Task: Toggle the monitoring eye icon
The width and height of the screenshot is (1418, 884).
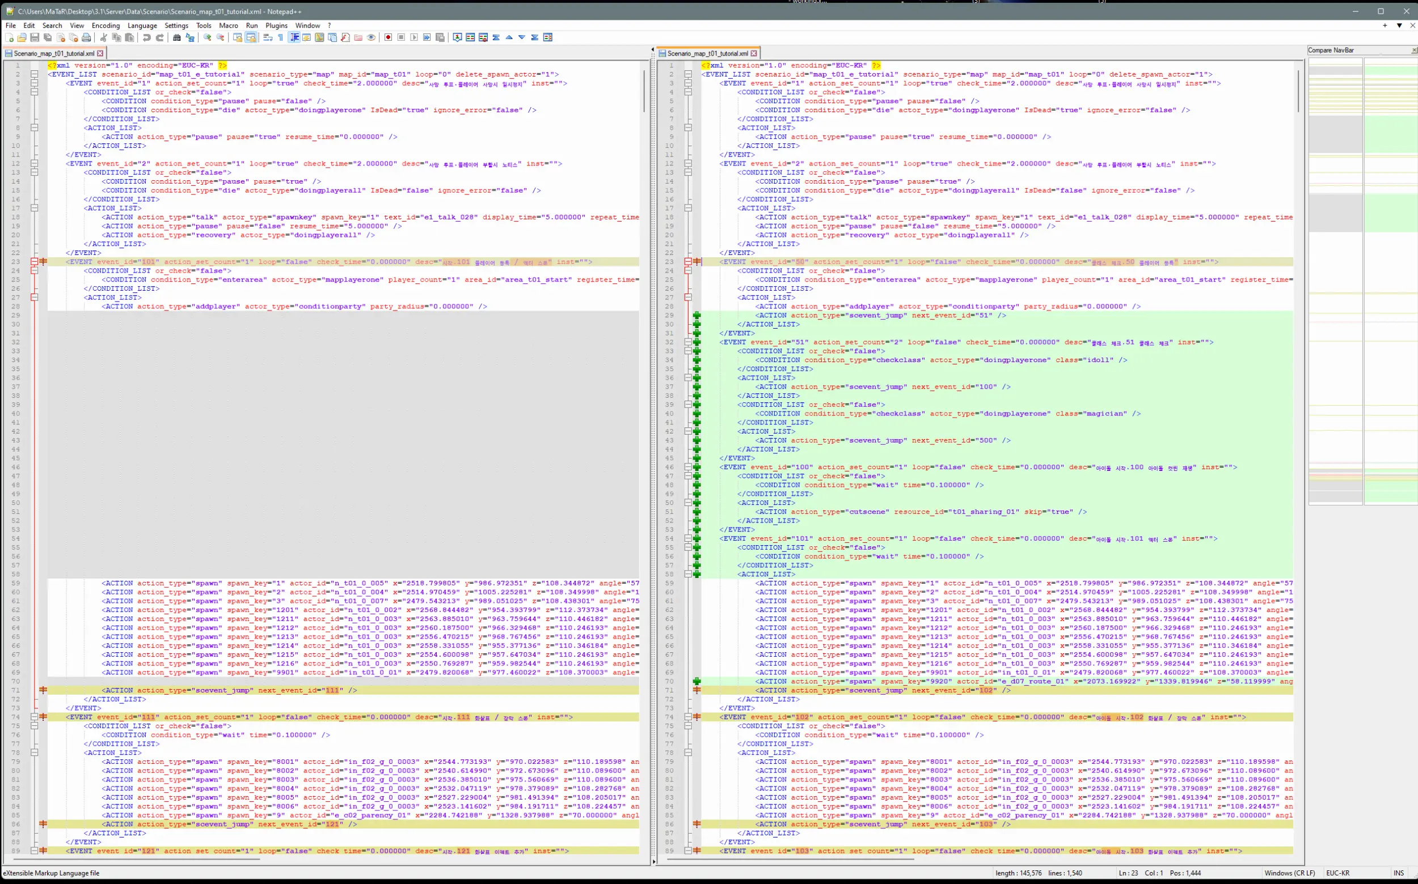Action: (x=371, y=37)
